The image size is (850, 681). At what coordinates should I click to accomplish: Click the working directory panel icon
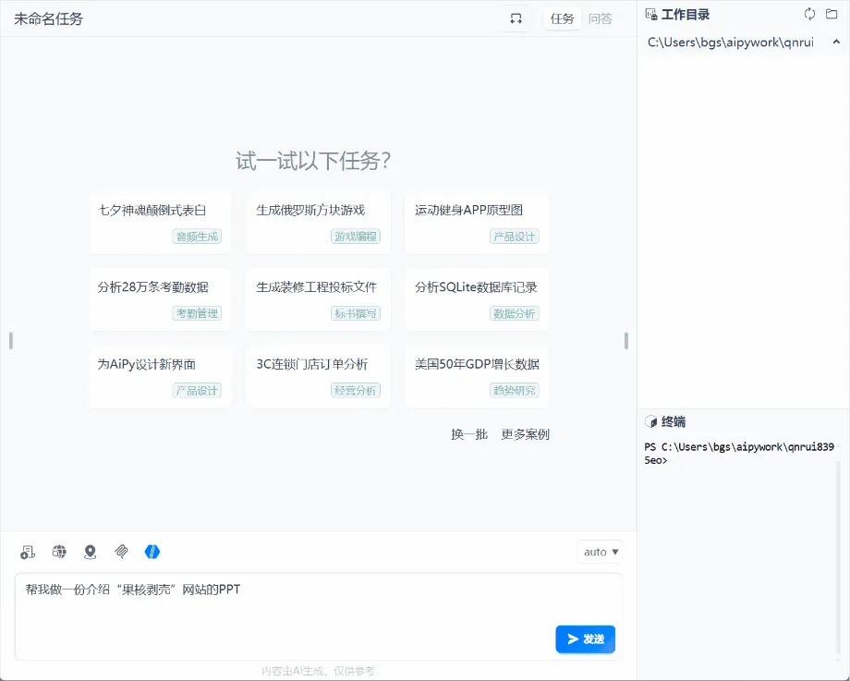pyautogui.click(x=651, y=14)
